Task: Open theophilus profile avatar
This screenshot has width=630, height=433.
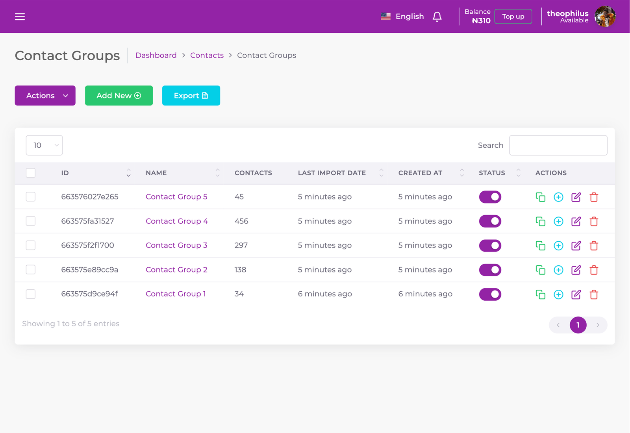Action: tap(605, 17)
